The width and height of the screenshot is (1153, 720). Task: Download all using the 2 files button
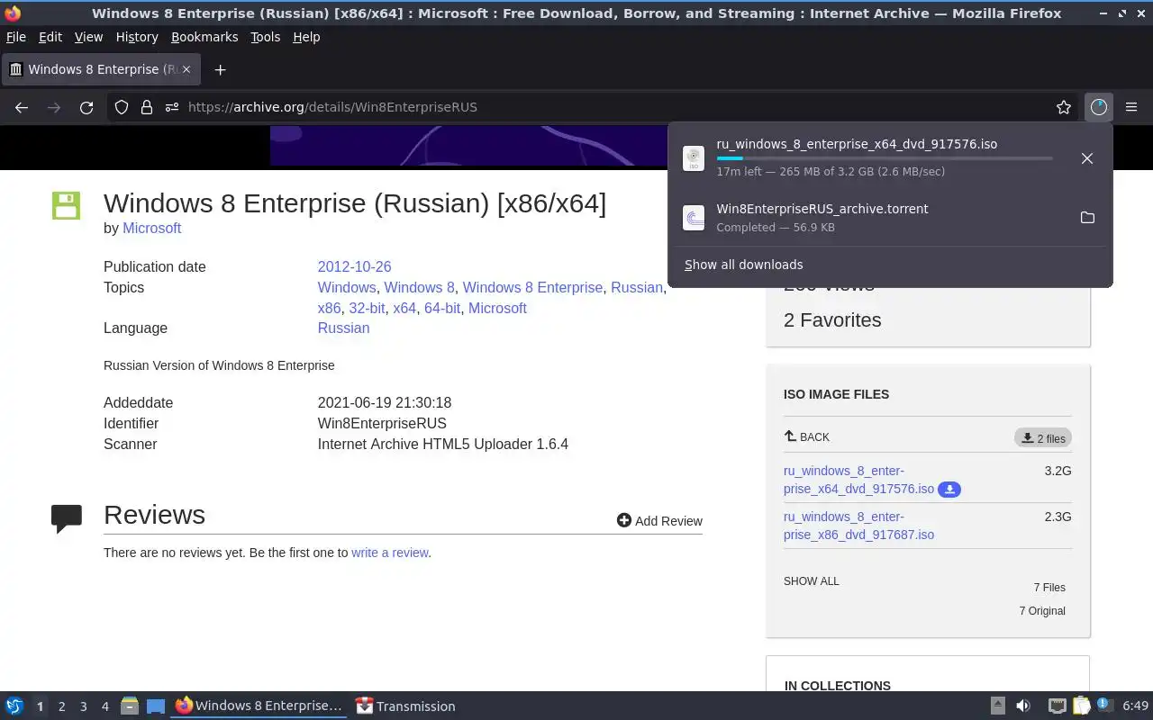[1043, 438]
